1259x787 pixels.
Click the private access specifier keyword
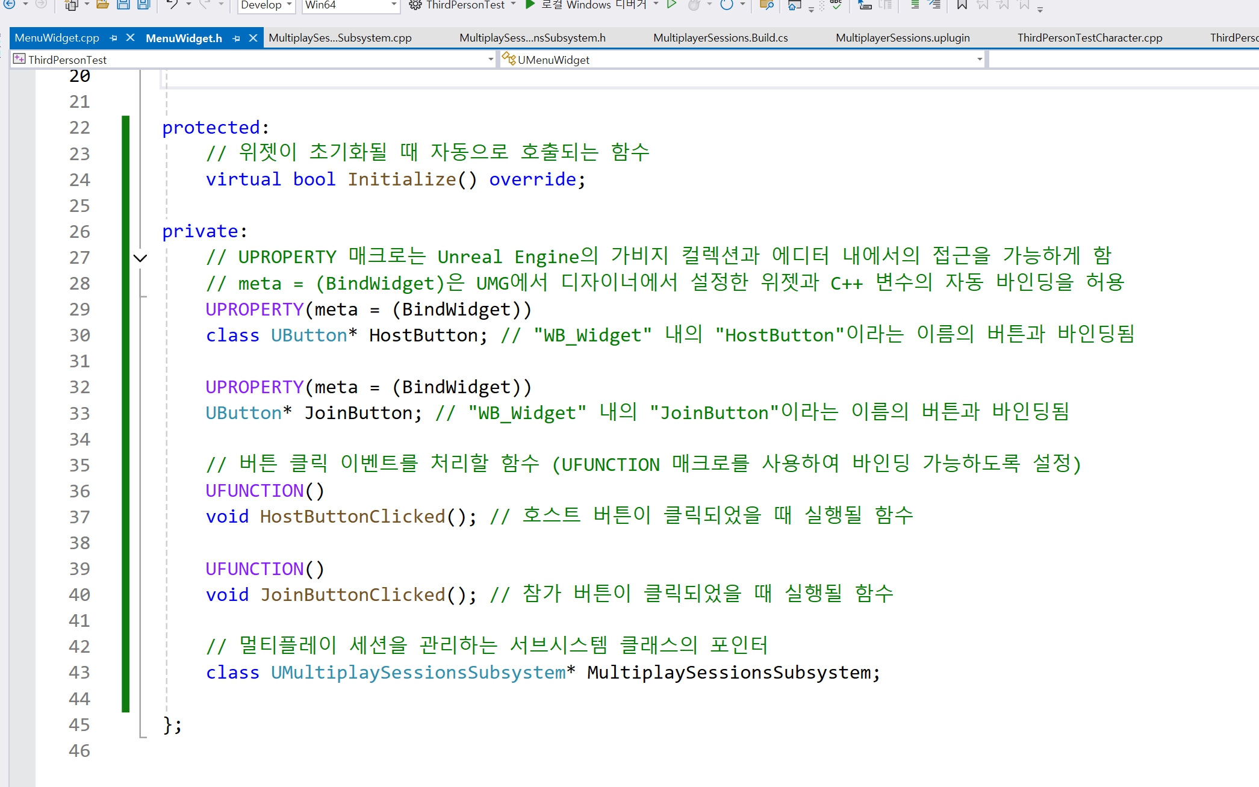pos(200,231)
